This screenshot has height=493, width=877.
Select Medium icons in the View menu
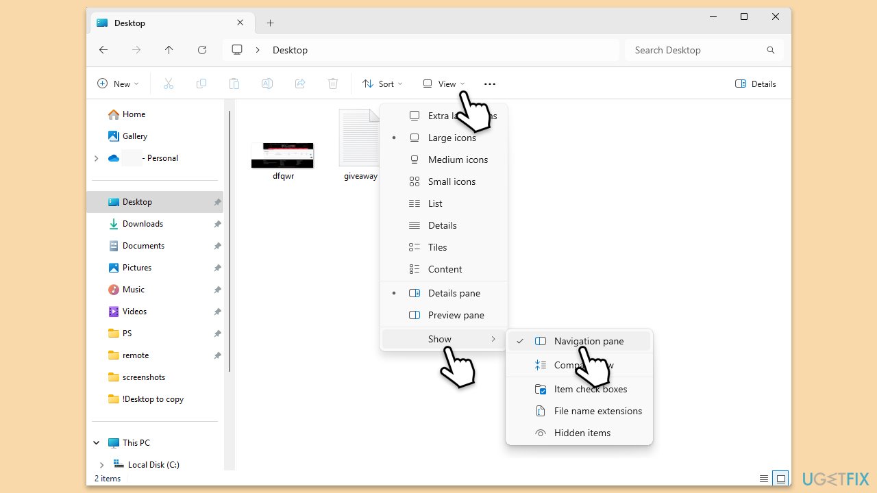click(x=458, y=160)
